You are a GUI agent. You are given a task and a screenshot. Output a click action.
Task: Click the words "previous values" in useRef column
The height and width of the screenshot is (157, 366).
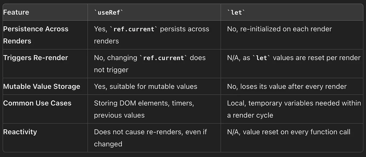coord(119,115)
